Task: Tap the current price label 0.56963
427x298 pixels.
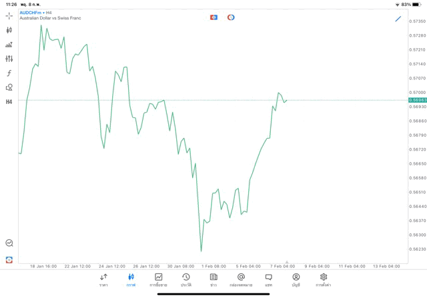Action: click(x=418, y=100)
